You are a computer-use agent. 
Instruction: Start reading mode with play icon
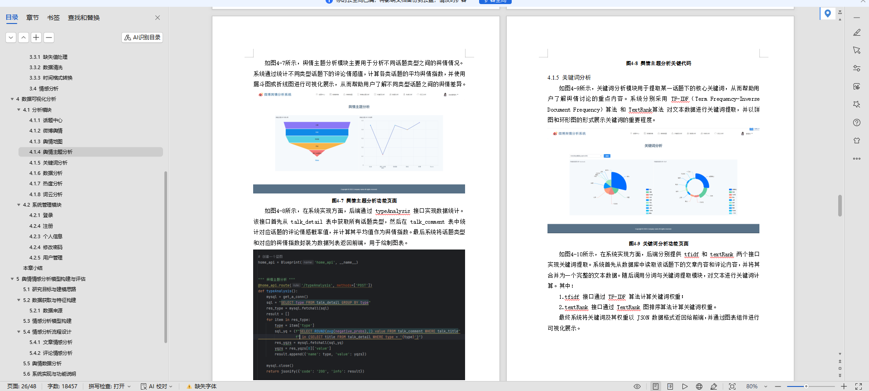point(685,386)
